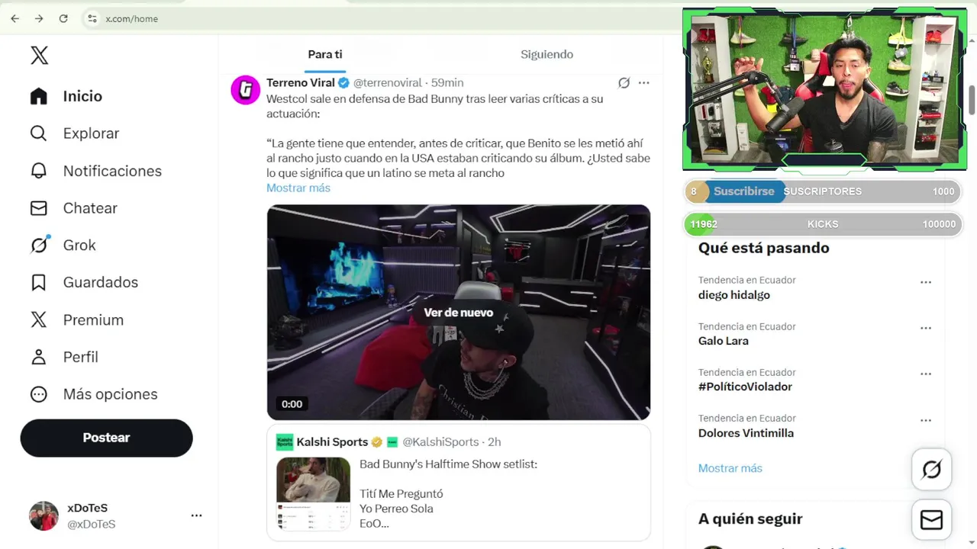
Task: Click the bookmark icon beside Guardados
Action: click(x=39, y=282)
